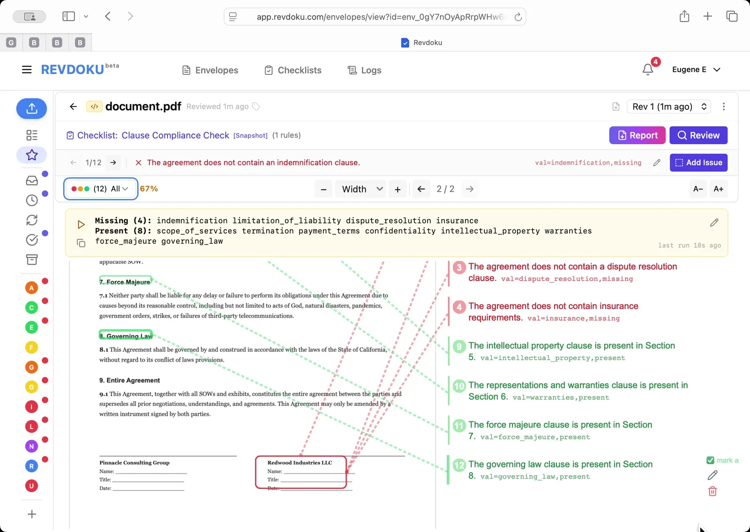Toggle the Revdoku checkbox above the toolbar
This screenshot has width=750, height=532.
click(404, 42)
